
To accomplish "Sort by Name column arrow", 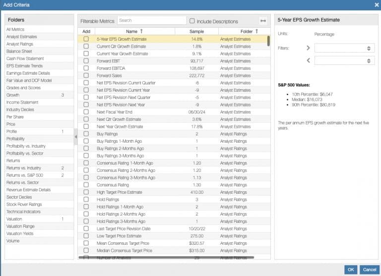I will (x=142, y=31).
